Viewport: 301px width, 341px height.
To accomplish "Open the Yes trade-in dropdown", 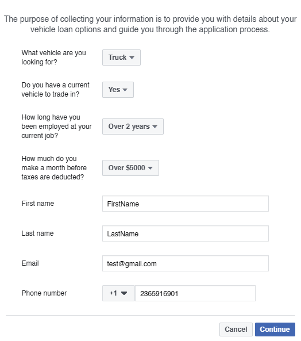I will coord(118,90).
